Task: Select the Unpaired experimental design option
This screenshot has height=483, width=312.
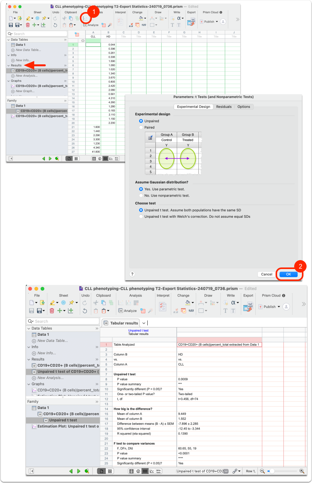Action: pos(141,121)
